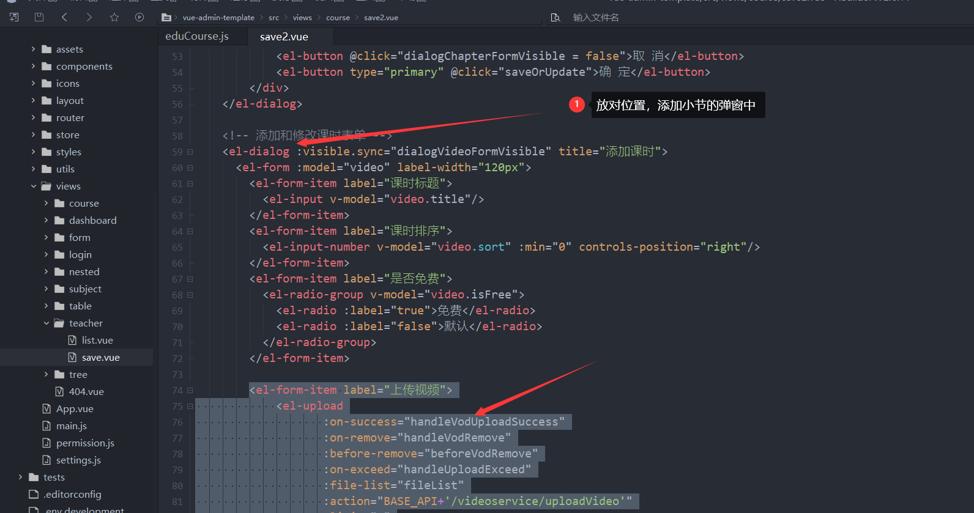Click "dialogVideoFormVisible" in line 59

pyautogui.click(x=471, y=152)
